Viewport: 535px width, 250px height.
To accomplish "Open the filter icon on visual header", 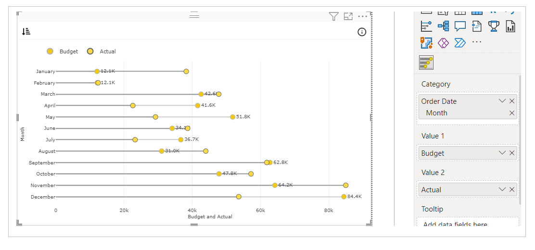I will coord(333,16).
